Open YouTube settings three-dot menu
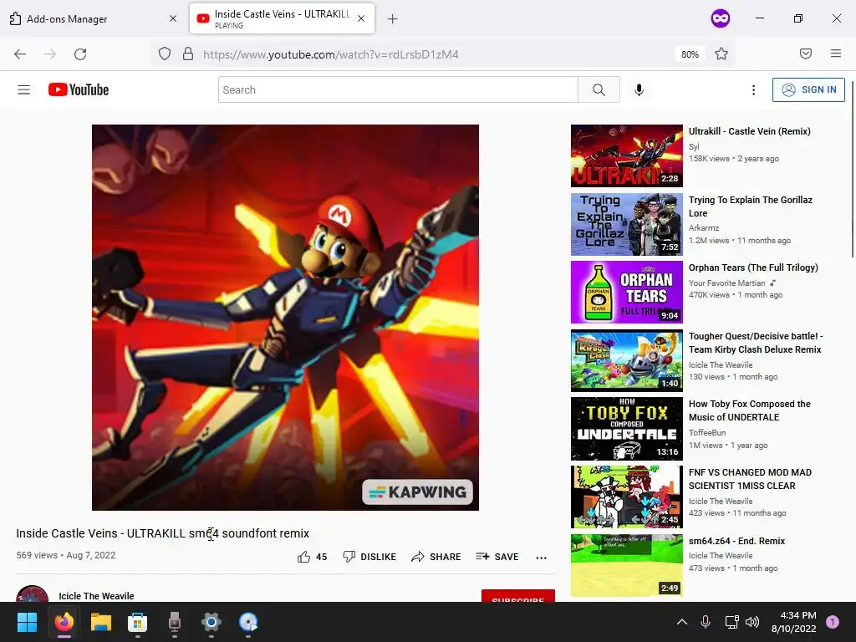 (x=753, y=90)
